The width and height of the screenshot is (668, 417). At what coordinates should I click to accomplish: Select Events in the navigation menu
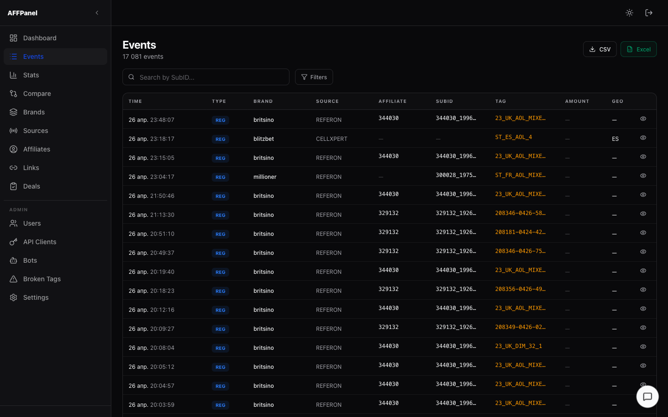pyautogui.click(x=33, y=56)
